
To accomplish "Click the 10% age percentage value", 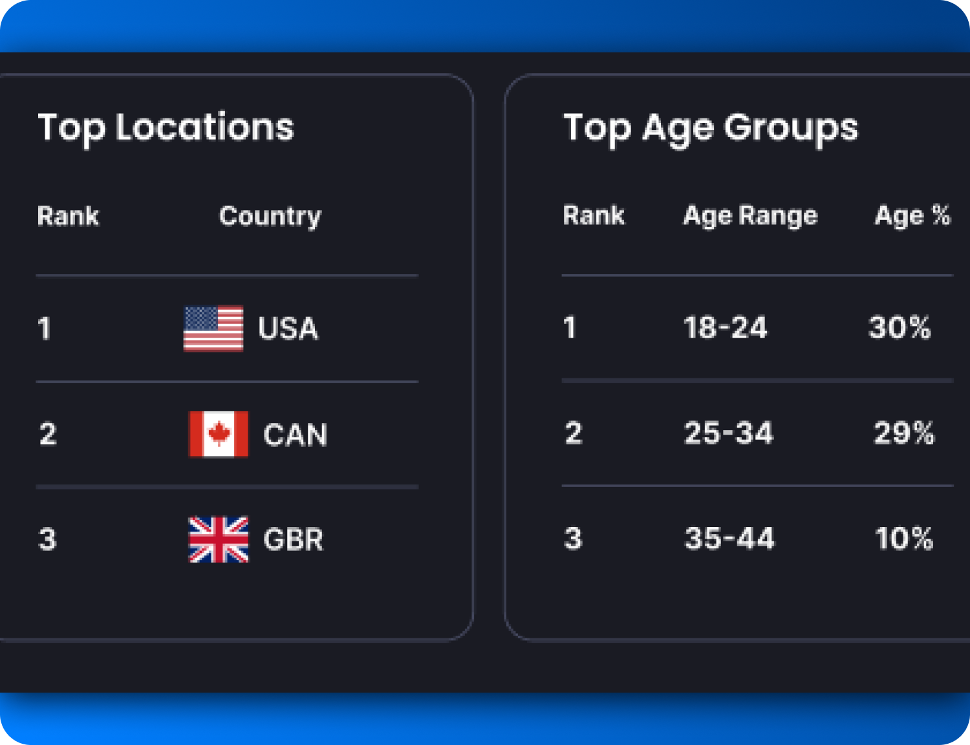I will click(903, 539).
